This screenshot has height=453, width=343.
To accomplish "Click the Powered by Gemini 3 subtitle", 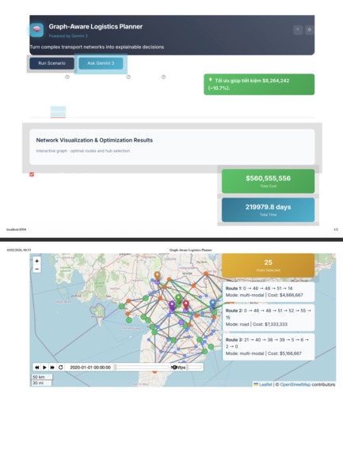I will (68, 36).
